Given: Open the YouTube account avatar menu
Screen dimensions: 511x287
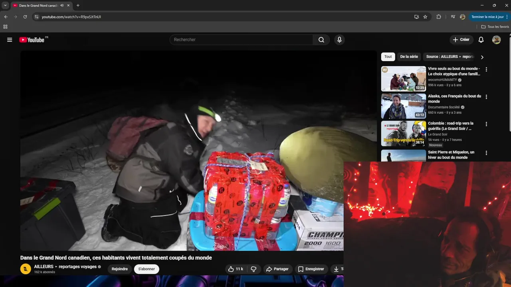Looking at the screenshot, I should coord(496,40).
